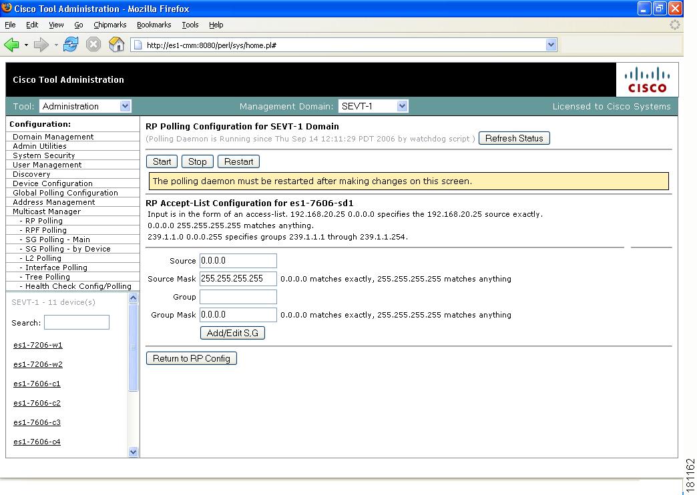The image size is (697, 495).
Task: Open device es1-7206-w2 link
Action: 38,364
